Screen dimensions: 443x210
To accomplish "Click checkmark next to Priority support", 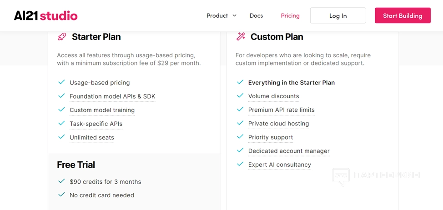I will tap(240, 137).
